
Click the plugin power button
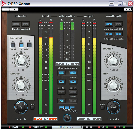(x=67, y=118)
